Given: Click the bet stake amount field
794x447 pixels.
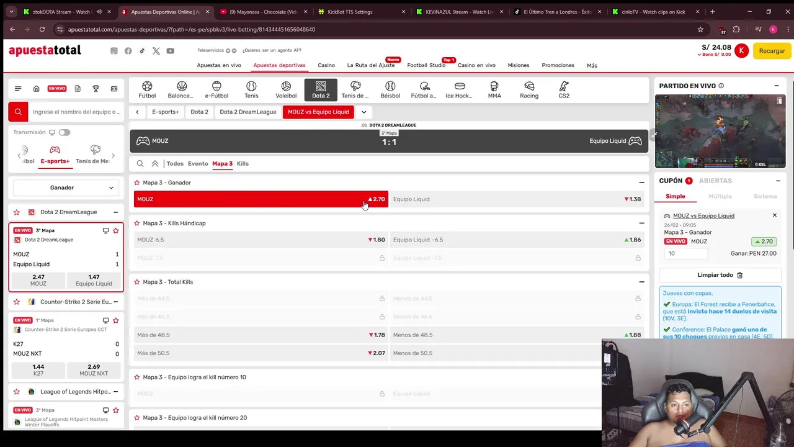Looking at the screenshot, I should tap(685, 253).
